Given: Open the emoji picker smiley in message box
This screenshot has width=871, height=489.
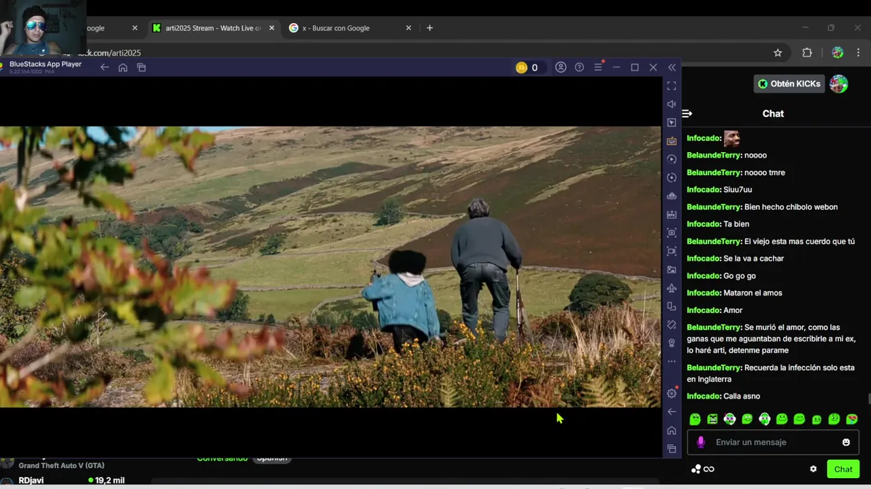Looking at the screenshot, I should pyautogui.click(x=846, y=442).
